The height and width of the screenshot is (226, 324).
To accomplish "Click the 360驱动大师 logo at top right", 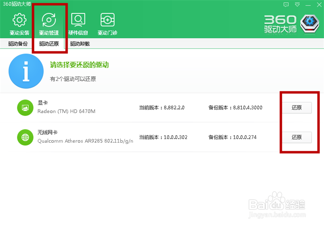I will click(292, 24).
